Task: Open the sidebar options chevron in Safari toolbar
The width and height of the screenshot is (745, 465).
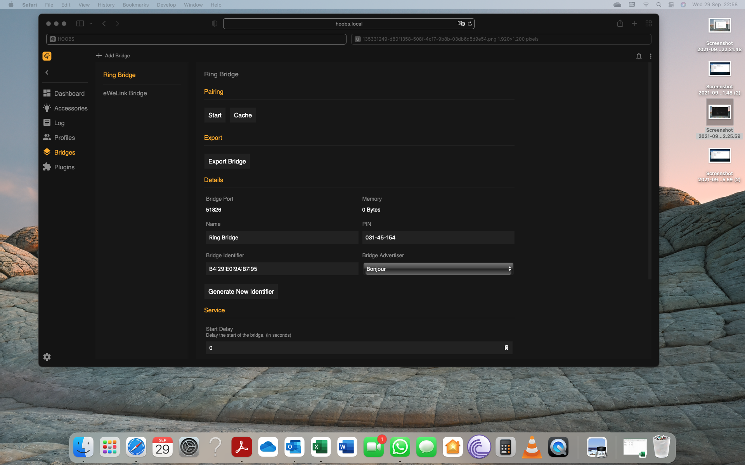Action: pyautogui.click(x=90, y=24)
